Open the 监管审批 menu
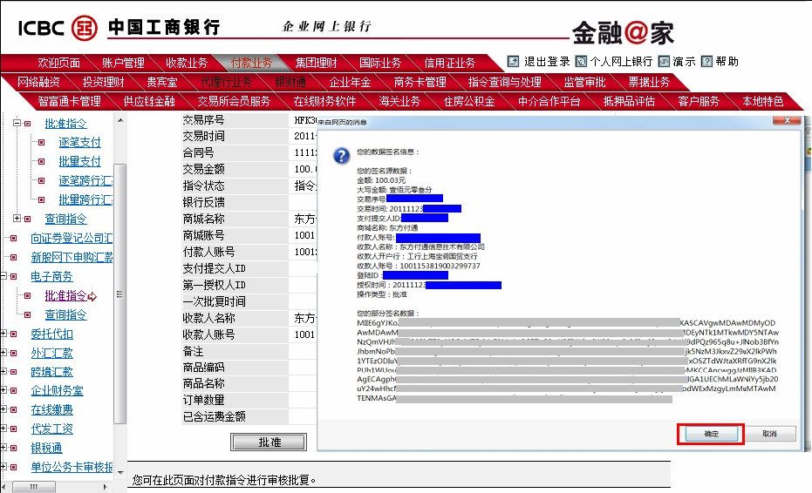 point(584,82)
